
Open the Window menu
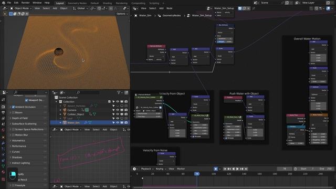[37, 3]
